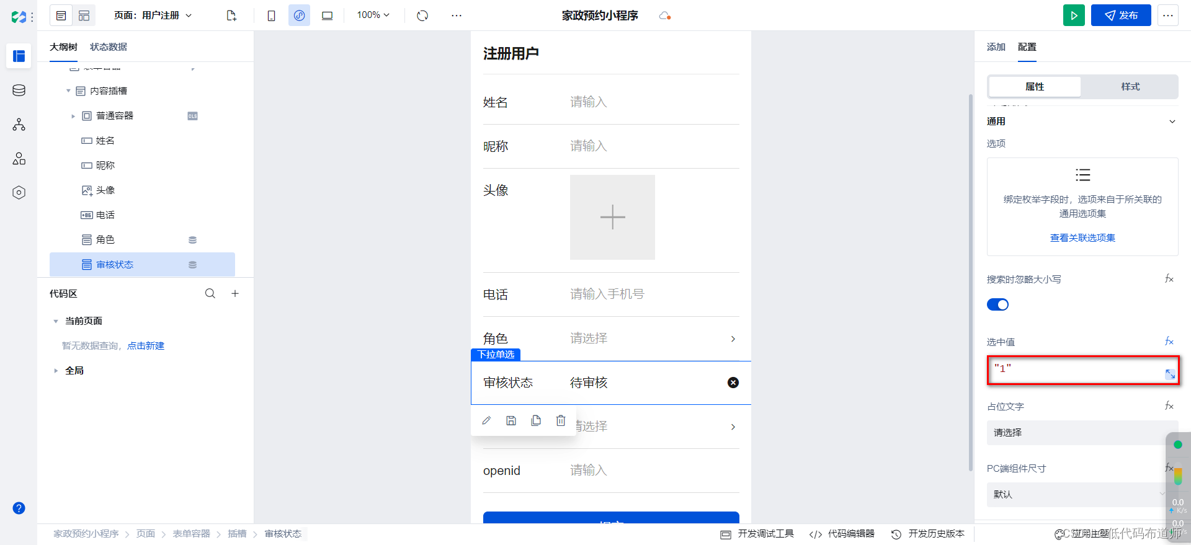Screen dimensions: 1191x545
Task: Collapse the 内容插槽 tree node
Action: (x=68, y=91)
